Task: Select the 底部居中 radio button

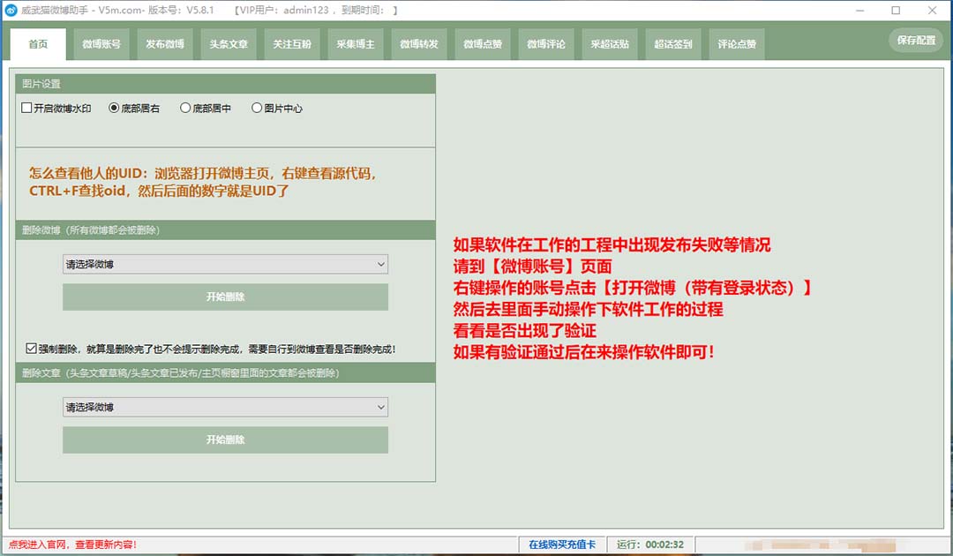Action: click(185, 108)
